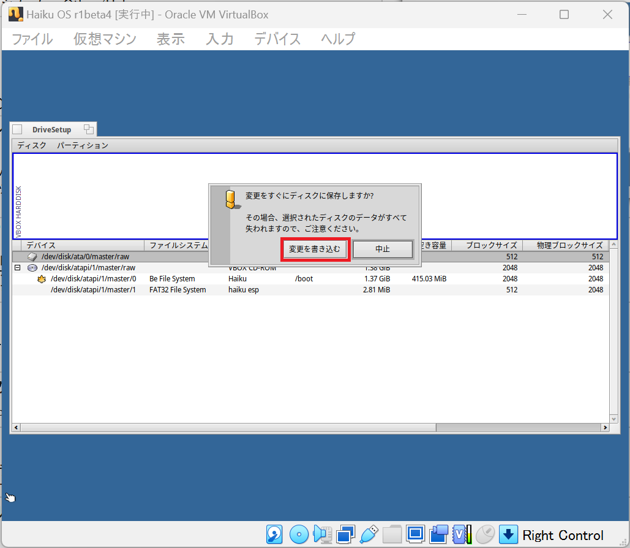Select the /dev/disk/atapi/1/master/raw row

pos(310,267)
